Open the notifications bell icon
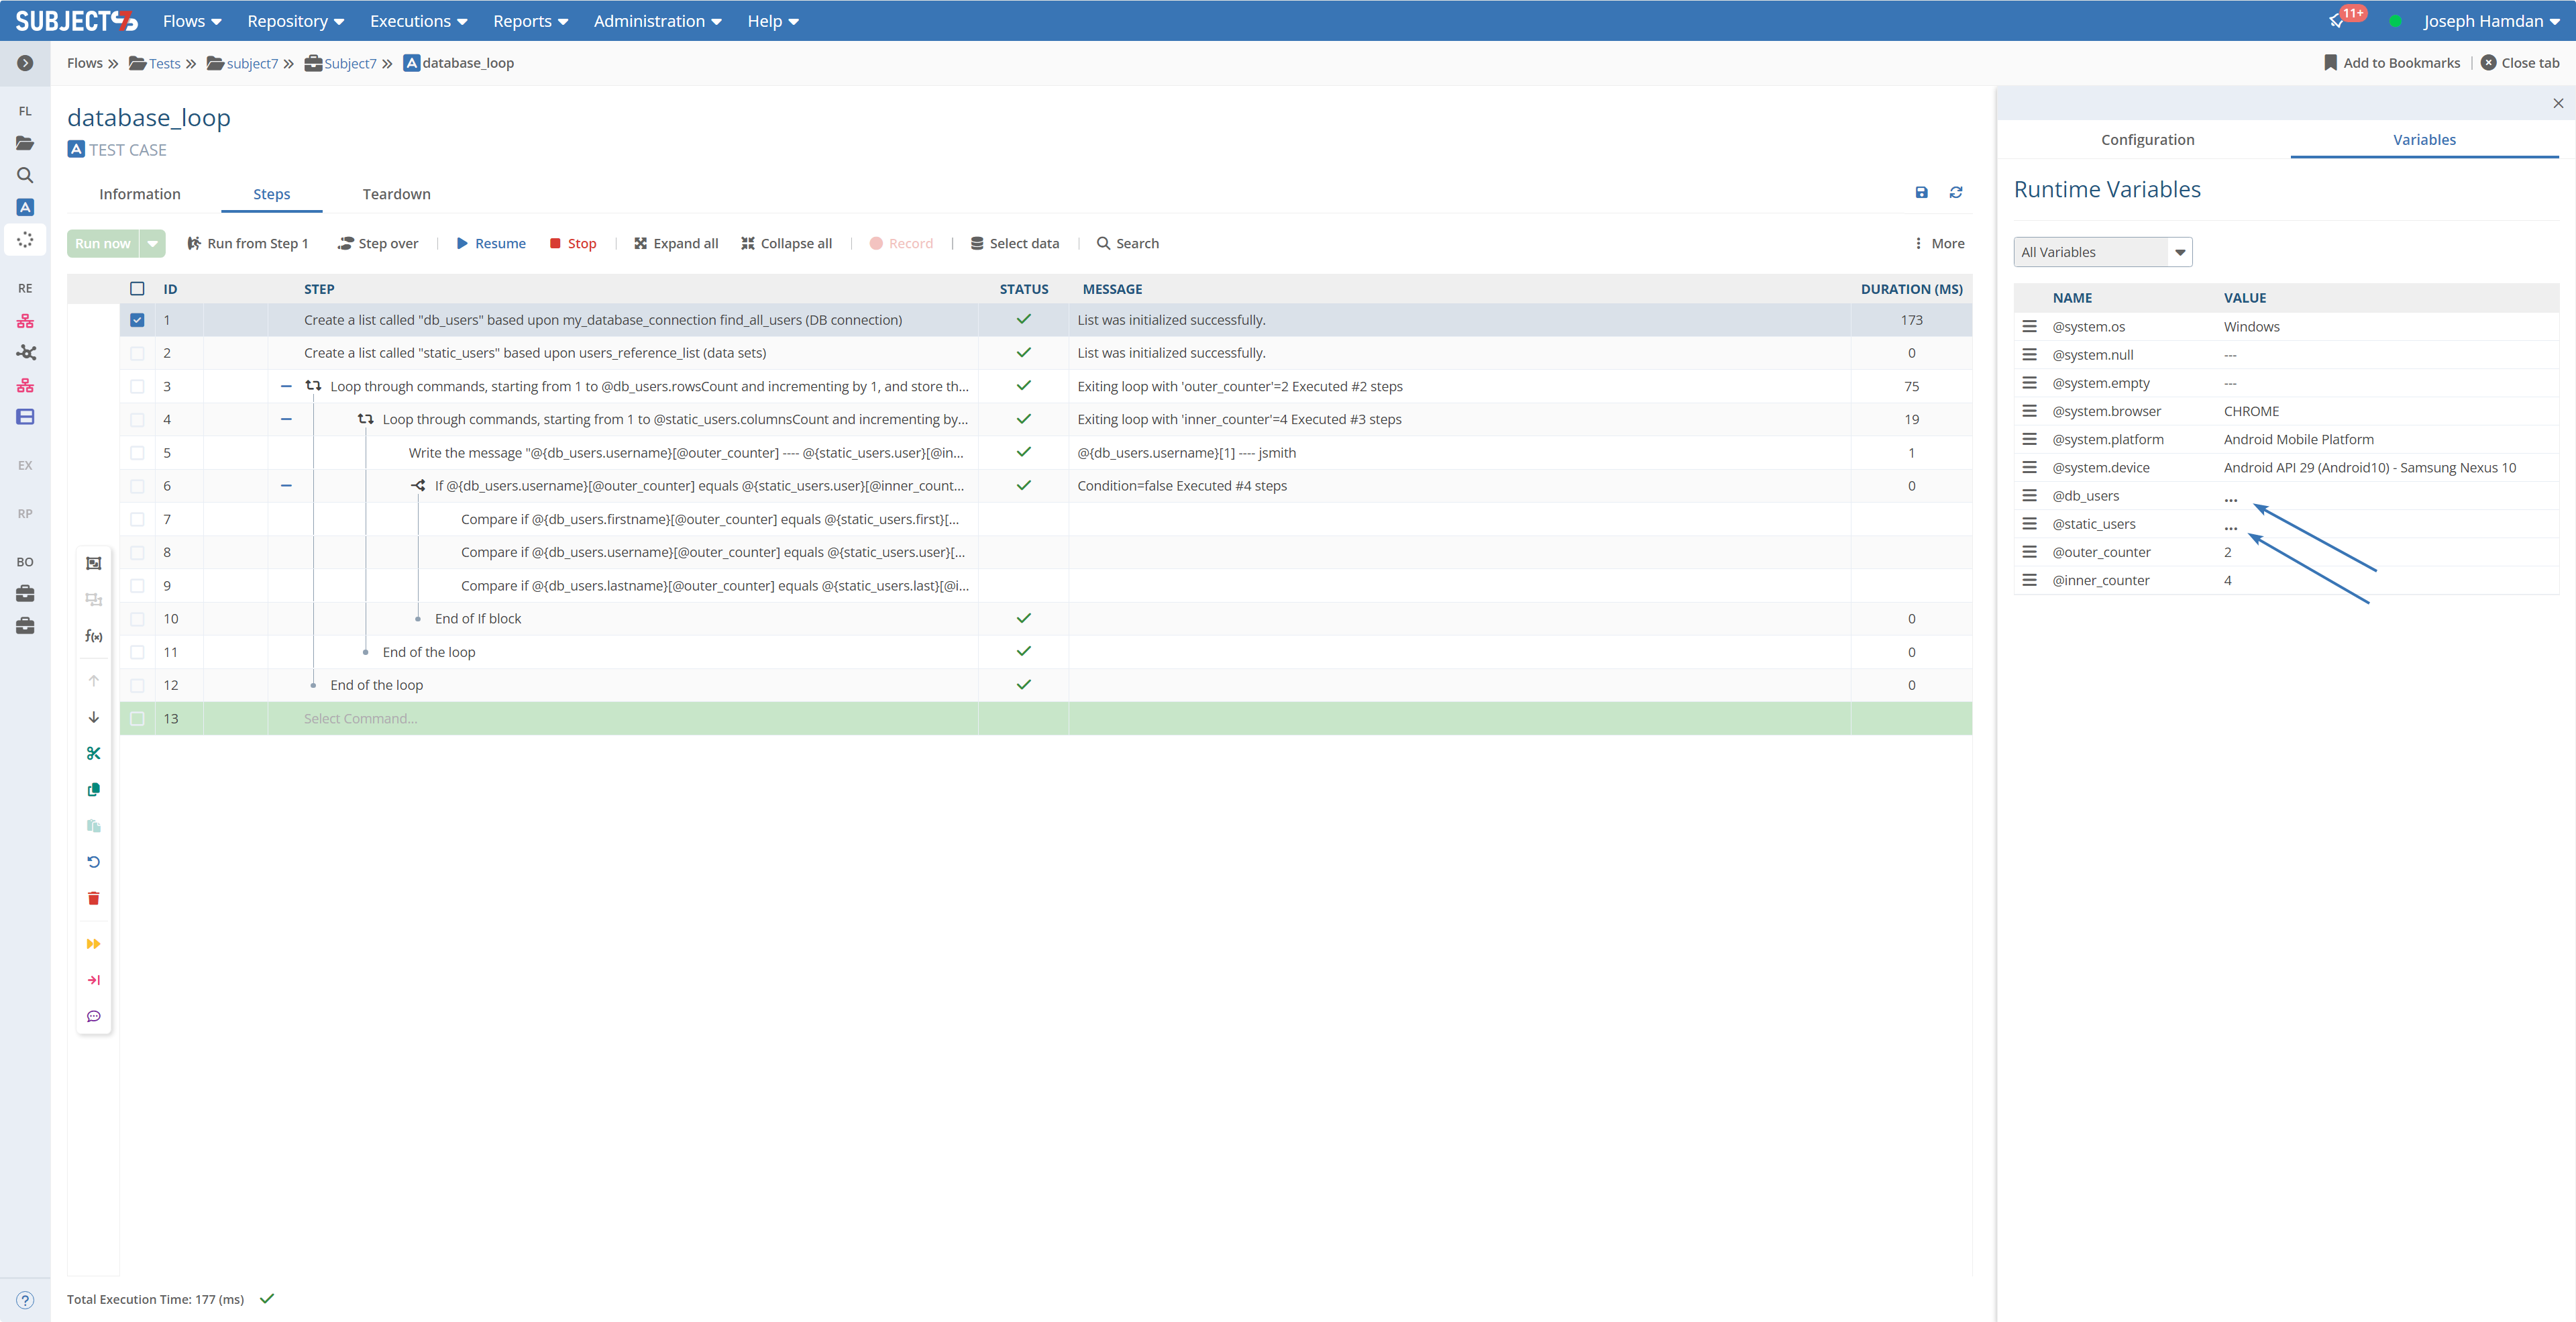The height and width of the screenshot is (1322, 2576). 2337,21
